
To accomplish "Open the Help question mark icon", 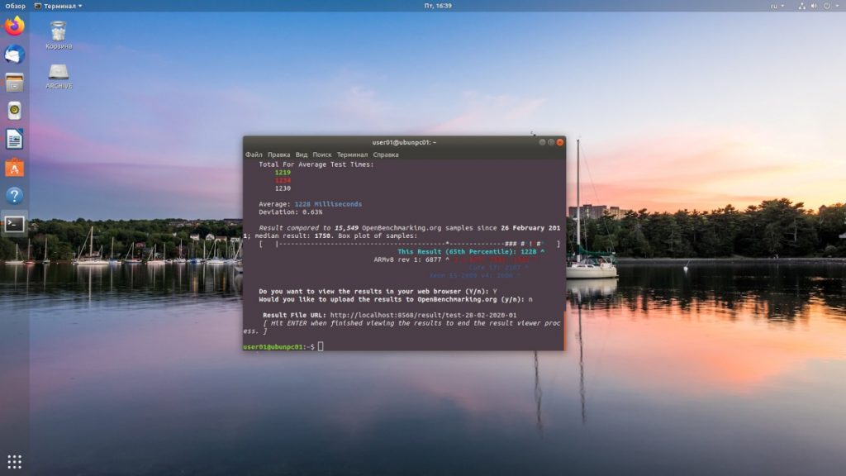I will click(15, 195).
